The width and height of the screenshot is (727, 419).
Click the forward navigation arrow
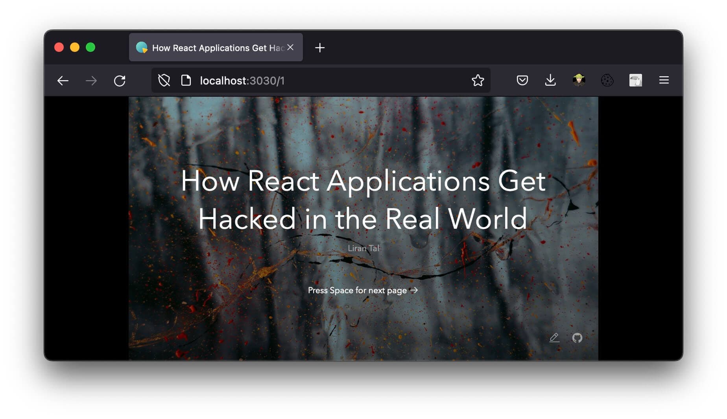point(91,80)
